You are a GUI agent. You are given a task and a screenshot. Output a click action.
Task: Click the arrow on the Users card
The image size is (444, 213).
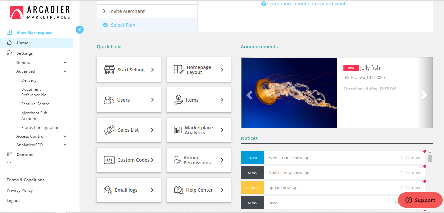(152, 100)
